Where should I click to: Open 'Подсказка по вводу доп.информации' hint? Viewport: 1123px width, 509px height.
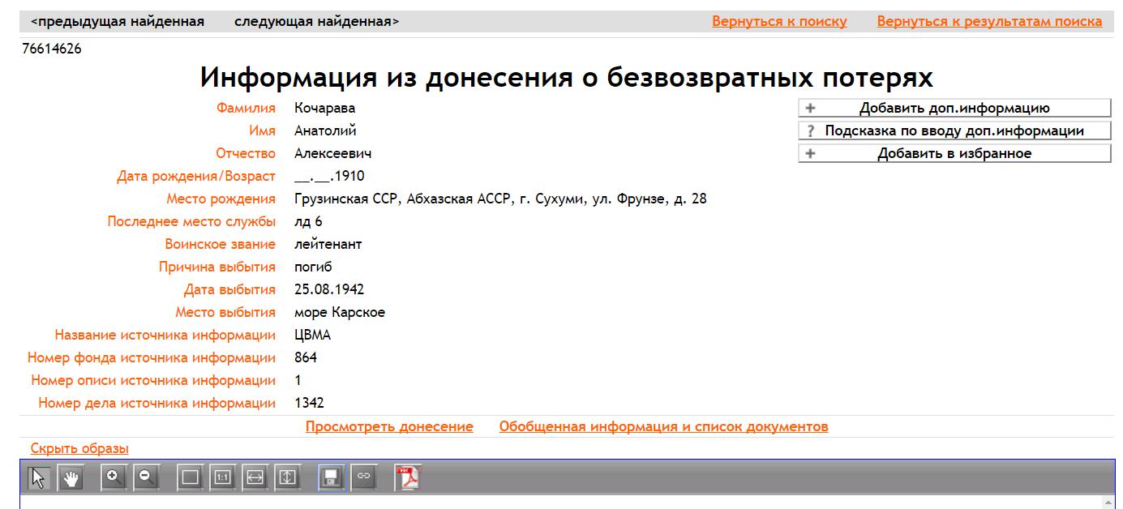click(954, 130)
